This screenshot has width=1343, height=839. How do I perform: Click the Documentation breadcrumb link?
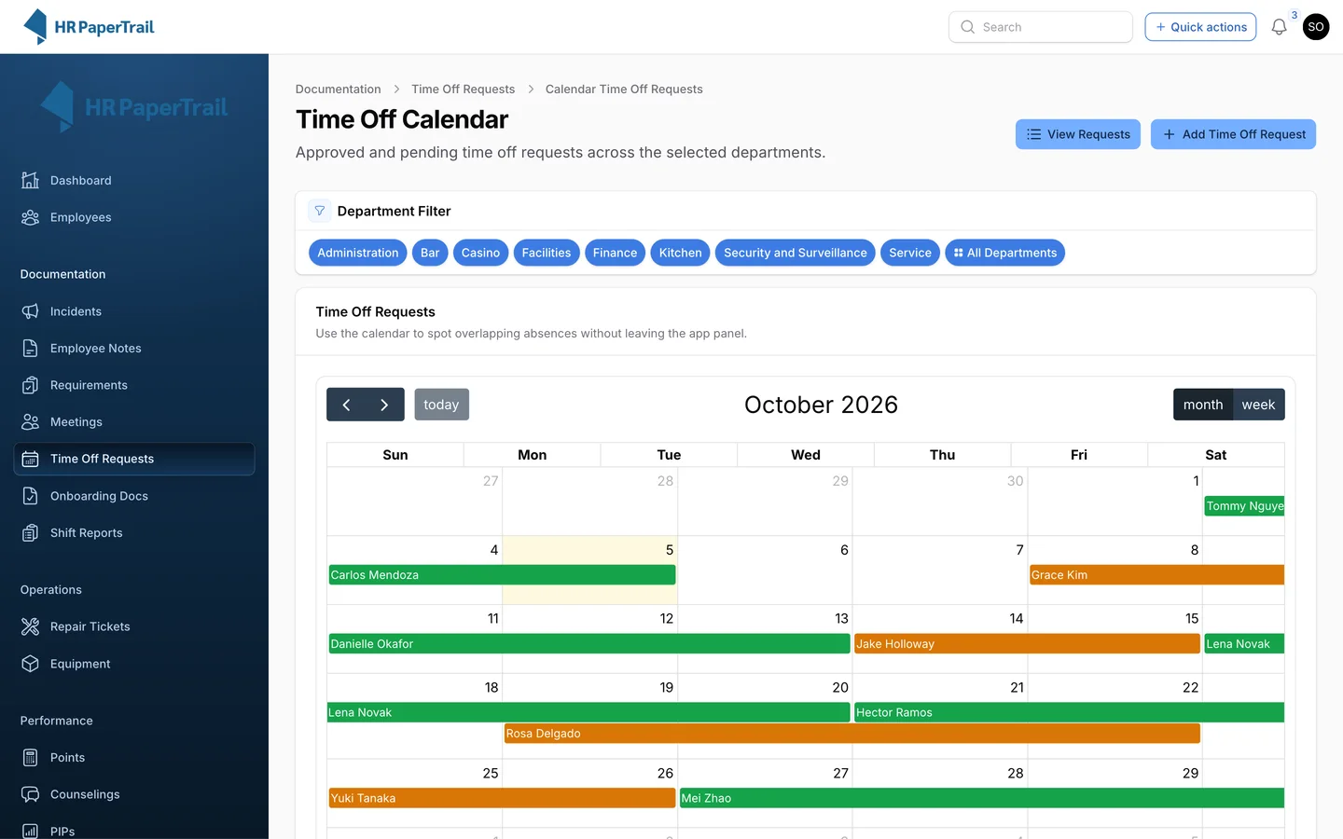point(339,89)
